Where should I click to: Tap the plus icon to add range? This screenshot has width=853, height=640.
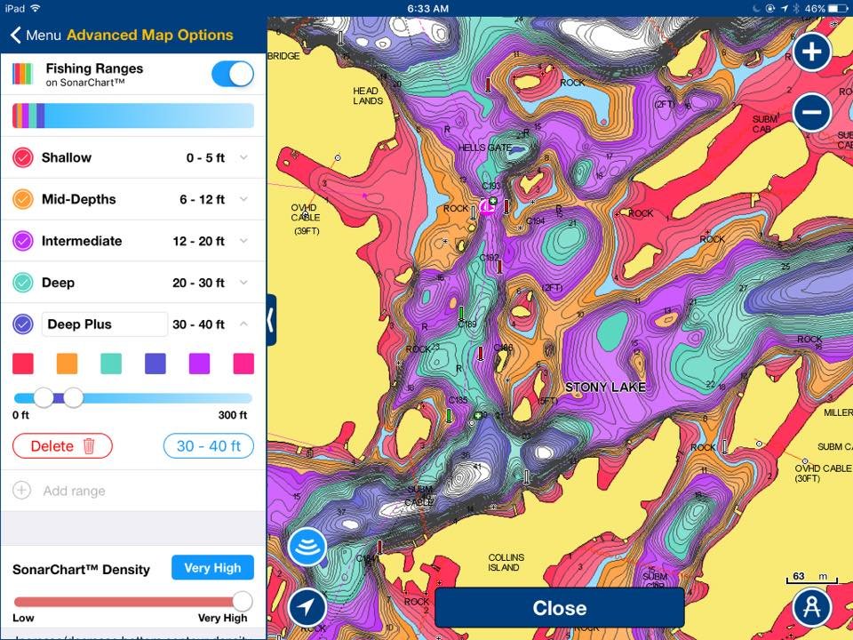[x=22, y=491]
